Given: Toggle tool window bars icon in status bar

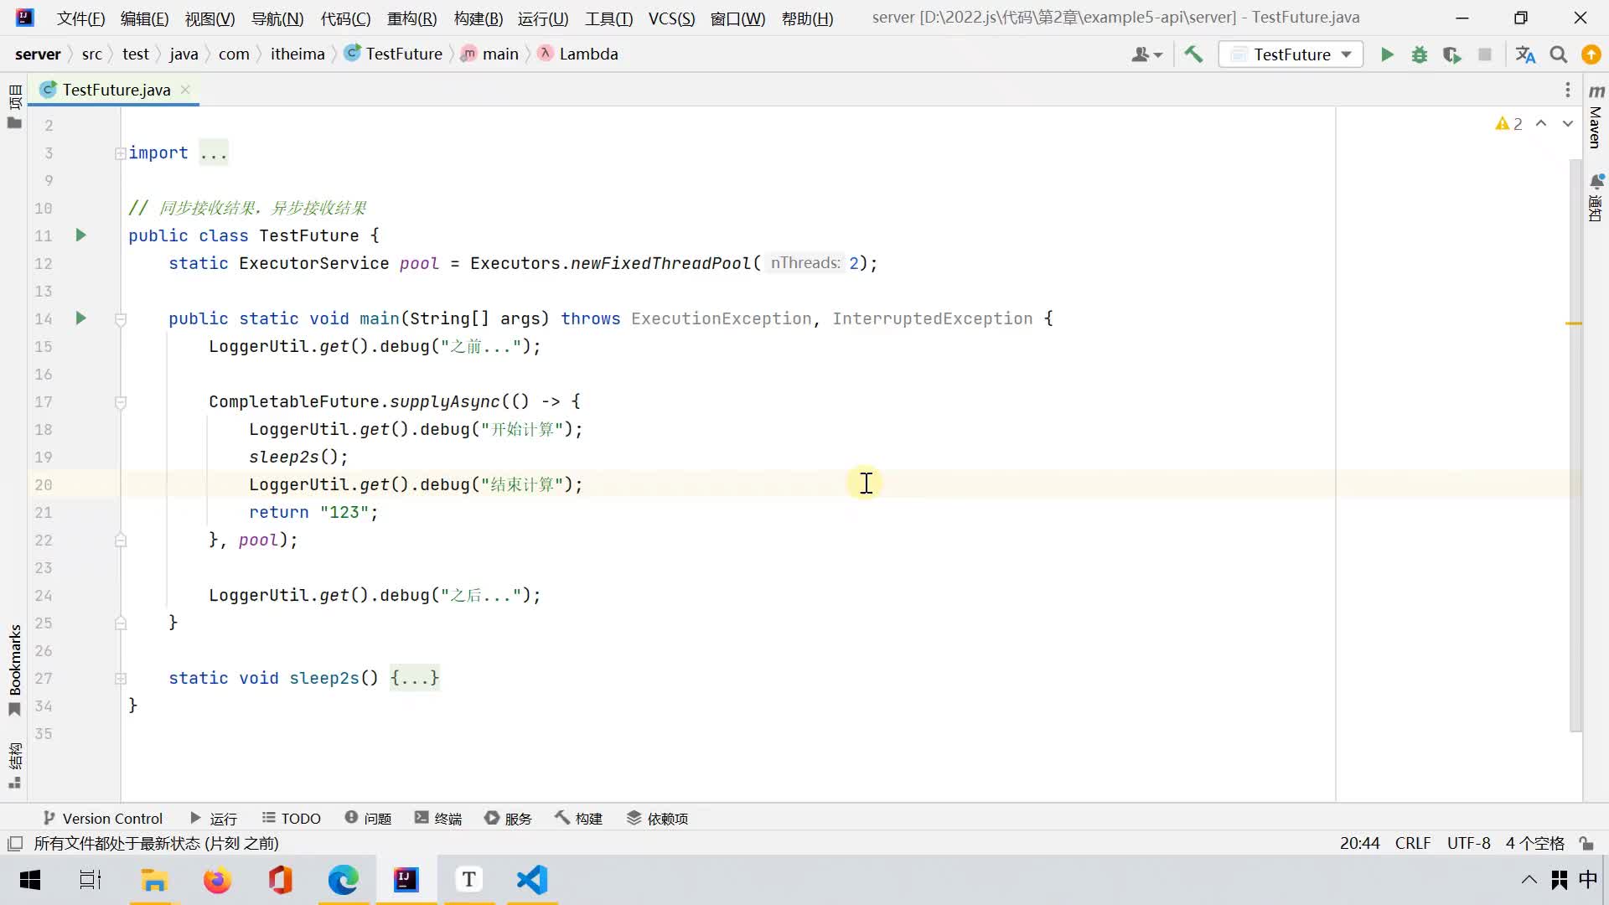Looking at the screenshot, I should click(x=14, y=844).
